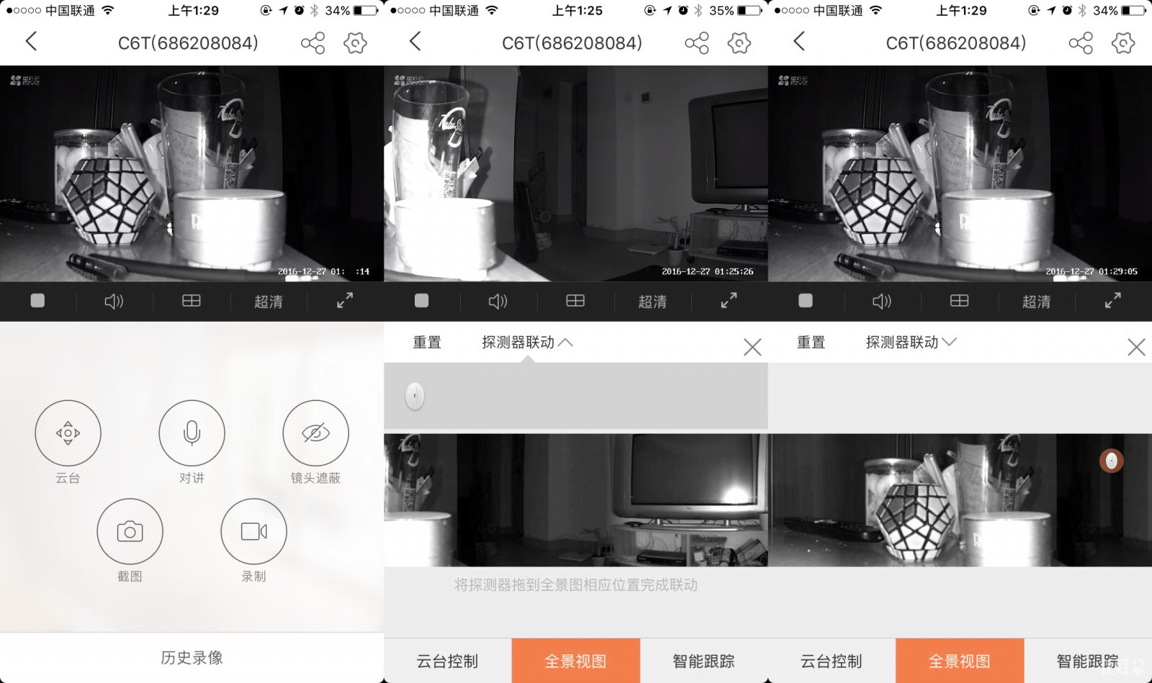
Task: Open 历史录像 history recordings
Action: [x=192, y=657]
